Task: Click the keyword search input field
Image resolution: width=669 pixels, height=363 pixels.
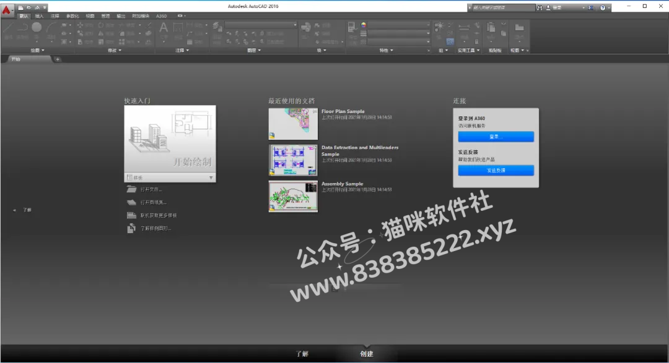Action: 502,7
